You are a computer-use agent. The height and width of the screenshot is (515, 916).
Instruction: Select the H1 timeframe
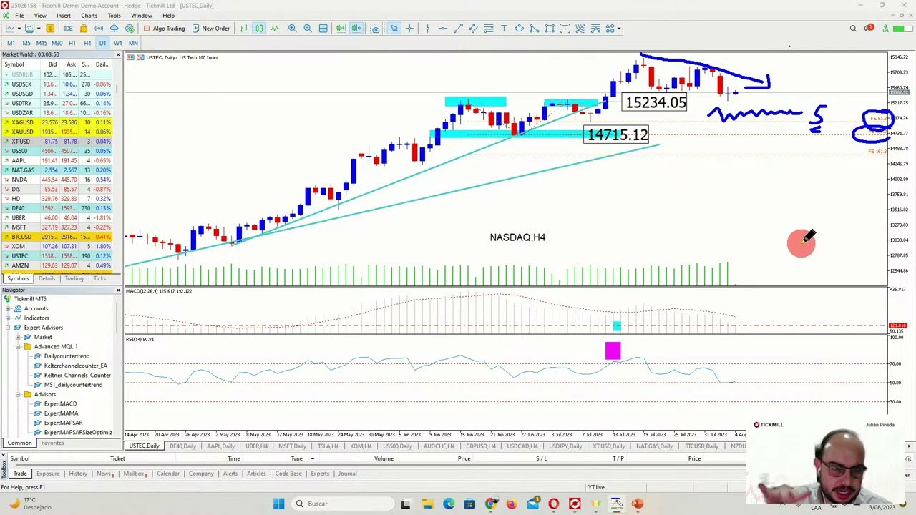click(72, 44)
